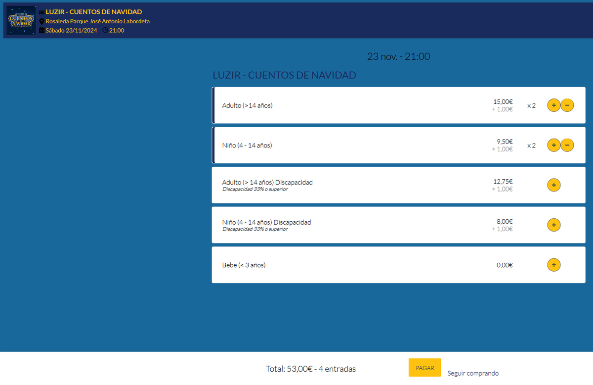Click the ticket icon before the event title
The height and width of the screenshot is (385, 593).
(x=42, y=12)
